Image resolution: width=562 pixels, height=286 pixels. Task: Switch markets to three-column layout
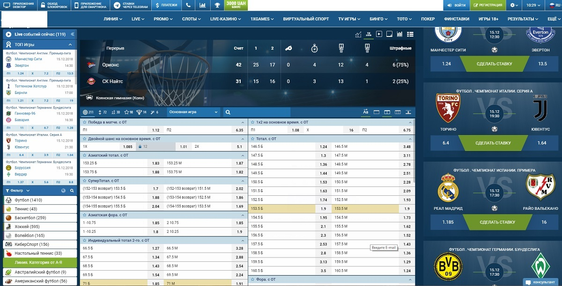coord(398,112)
